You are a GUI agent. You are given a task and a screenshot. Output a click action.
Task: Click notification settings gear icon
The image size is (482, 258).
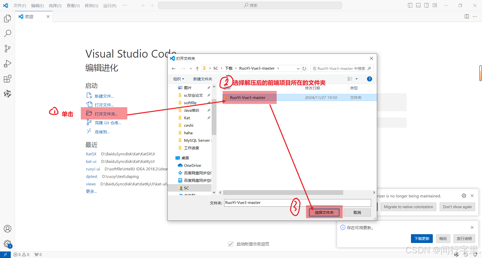[464, 196]
